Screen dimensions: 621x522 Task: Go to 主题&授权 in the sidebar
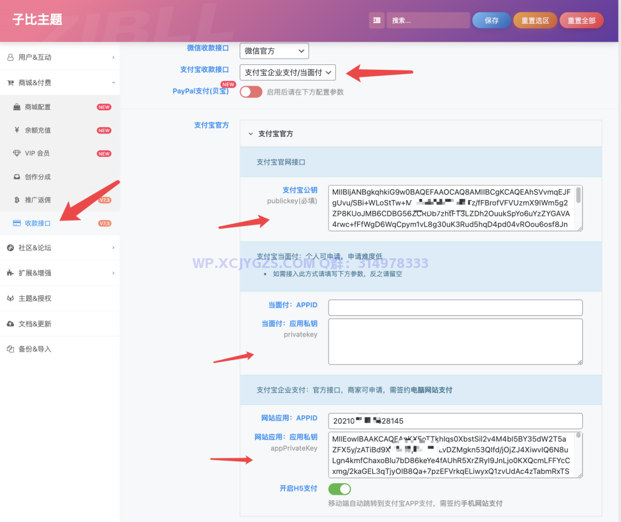coord(35,298)
